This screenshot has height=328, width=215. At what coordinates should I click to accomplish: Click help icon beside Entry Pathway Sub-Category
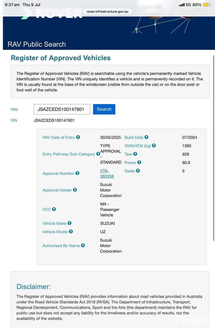98,154
